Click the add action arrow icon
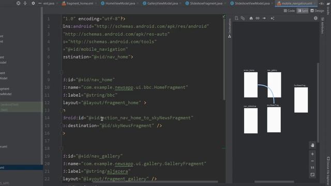Image resolution: width=331 pixels, height=186 pixels. (x=264, y=19)
